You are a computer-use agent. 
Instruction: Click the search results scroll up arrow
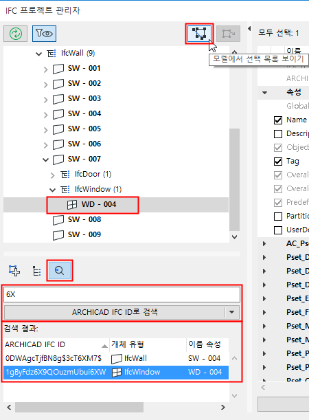[234, 358]
